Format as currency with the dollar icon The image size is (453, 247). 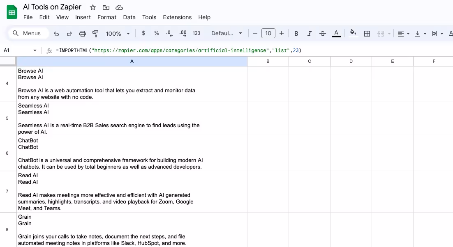pyautogui.click(x=143, y=33)
